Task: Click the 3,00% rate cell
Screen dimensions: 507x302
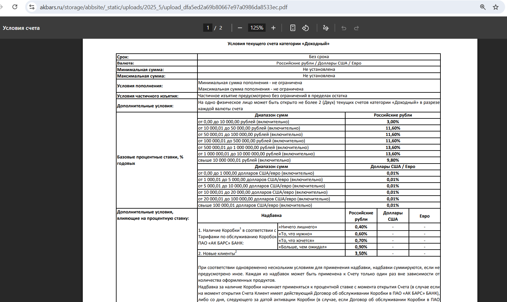Action: tap(393, 122)
